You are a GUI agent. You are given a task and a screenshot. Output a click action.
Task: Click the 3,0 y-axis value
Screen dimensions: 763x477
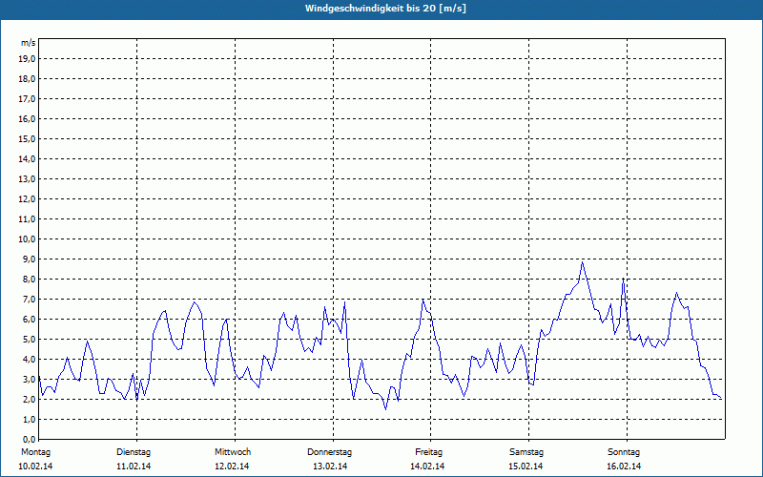[30, 379]
